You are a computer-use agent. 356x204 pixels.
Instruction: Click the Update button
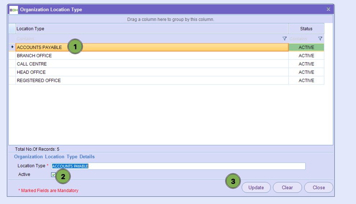(256, 187)
